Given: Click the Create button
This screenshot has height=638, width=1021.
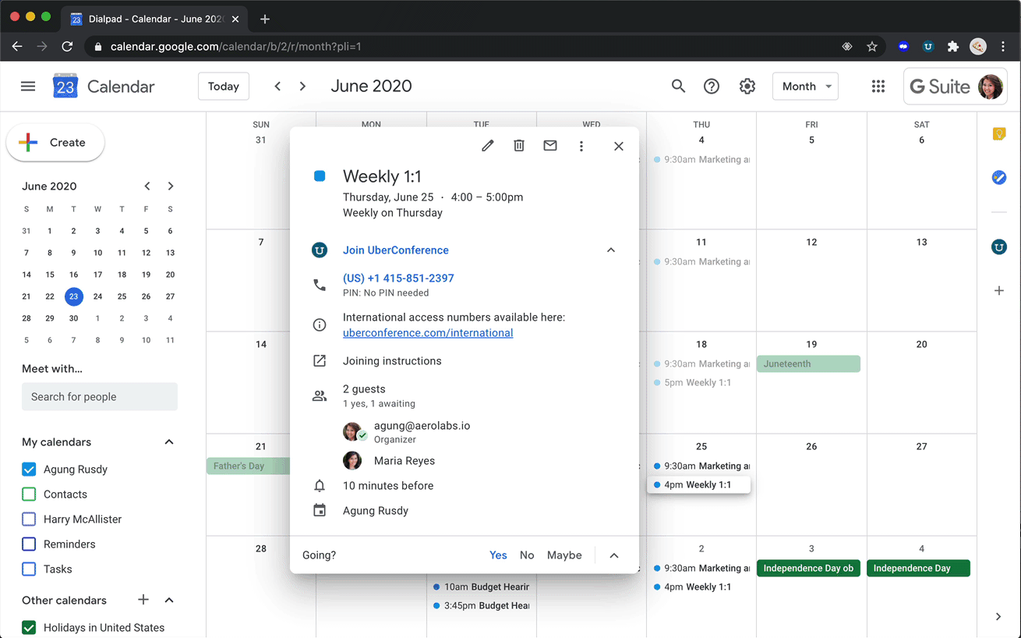Looking at the screenshot, I should (55, 143).
